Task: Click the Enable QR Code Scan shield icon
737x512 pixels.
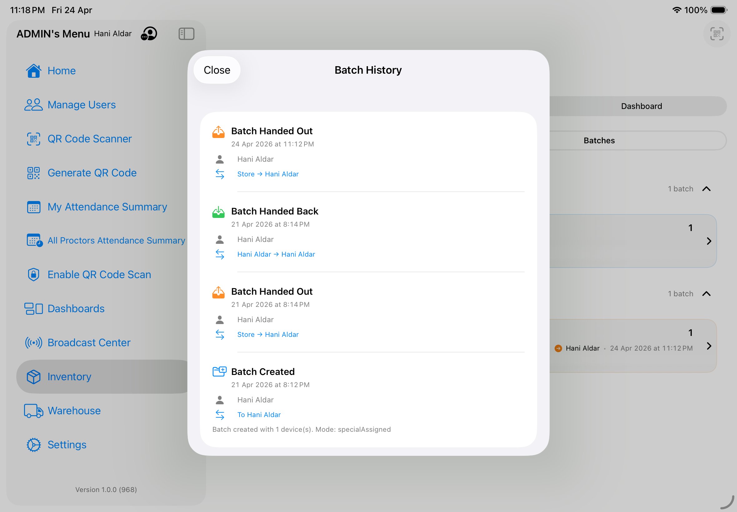Action: pyautogui.click(x=33, y=275)
